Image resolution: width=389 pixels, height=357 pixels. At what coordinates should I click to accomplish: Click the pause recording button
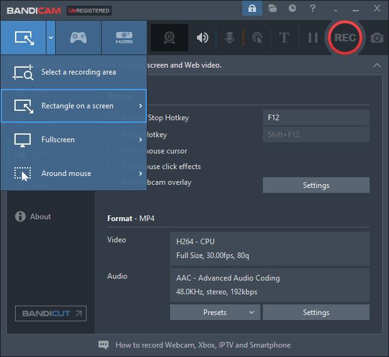313,38
